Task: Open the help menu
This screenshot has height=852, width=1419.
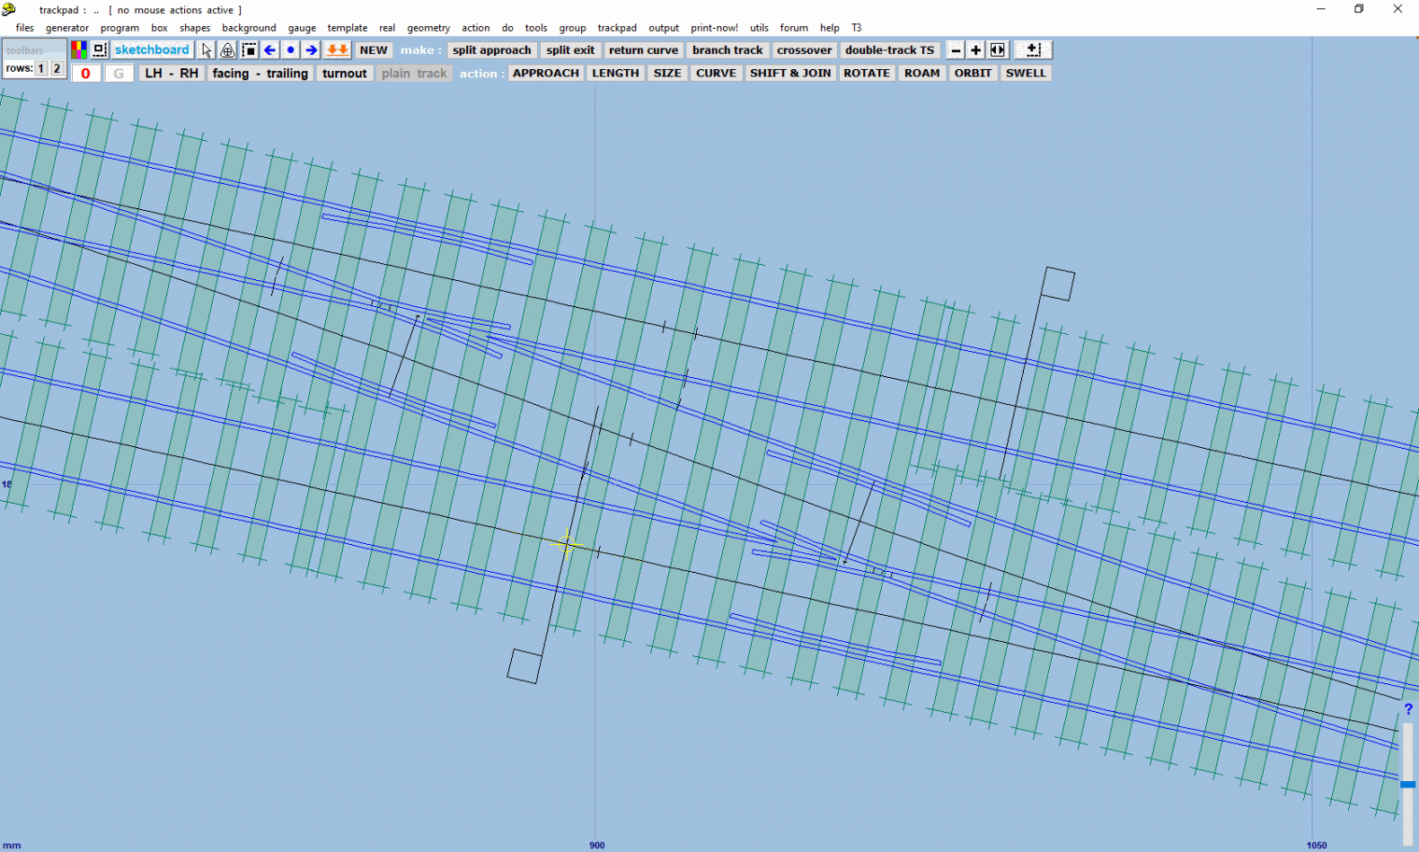Action: coord(830,28)
